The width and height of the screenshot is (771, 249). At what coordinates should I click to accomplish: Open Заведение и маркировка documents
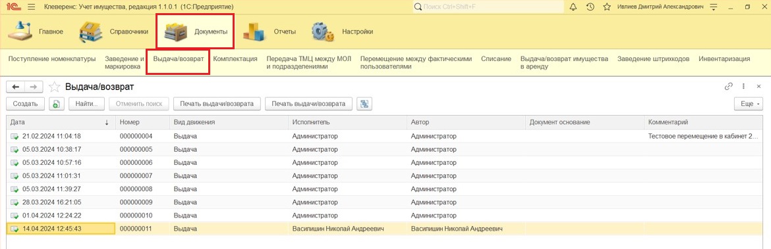pos(125,62)
